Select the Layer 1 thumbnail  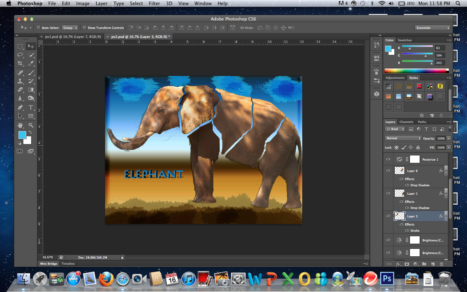click(x=399, y=193)
